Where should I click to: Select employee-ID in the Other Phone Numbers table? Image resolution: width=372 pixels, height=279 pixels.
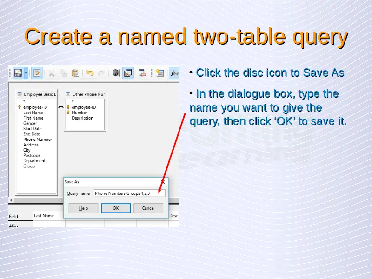84,107
